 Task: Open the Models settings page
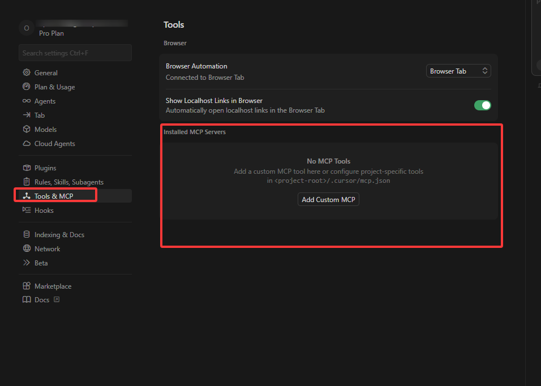[x=75, y=130]
